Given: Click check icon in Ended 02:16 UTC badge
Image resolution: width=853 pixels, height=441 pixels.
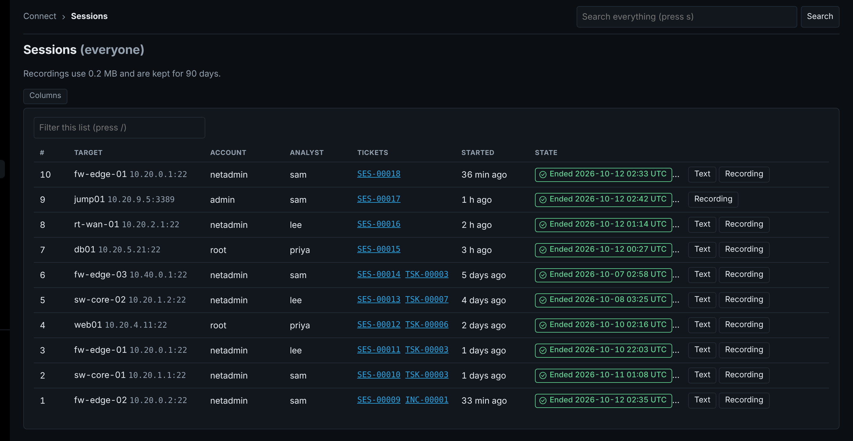Looking at the screenshot, I should pos(543,325).
